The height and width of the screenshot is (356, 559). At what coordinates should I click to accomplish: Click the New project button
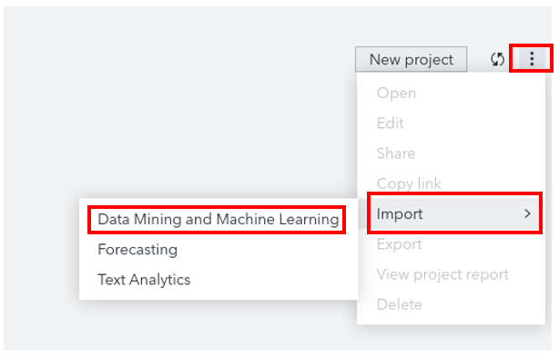(x=411, y=59)
